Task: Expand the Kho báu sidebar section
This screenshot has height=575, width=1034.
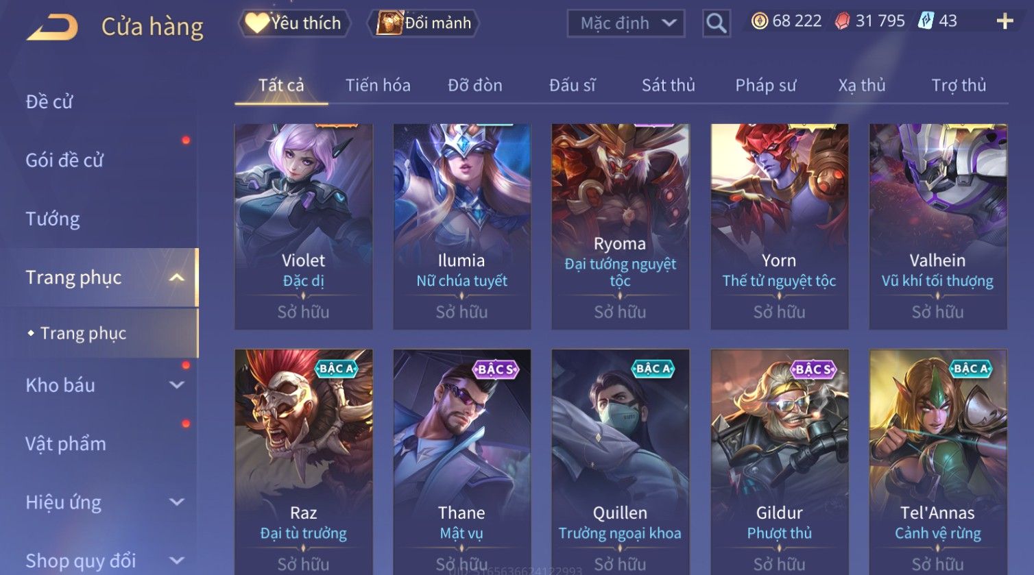Action: [176, 385]
